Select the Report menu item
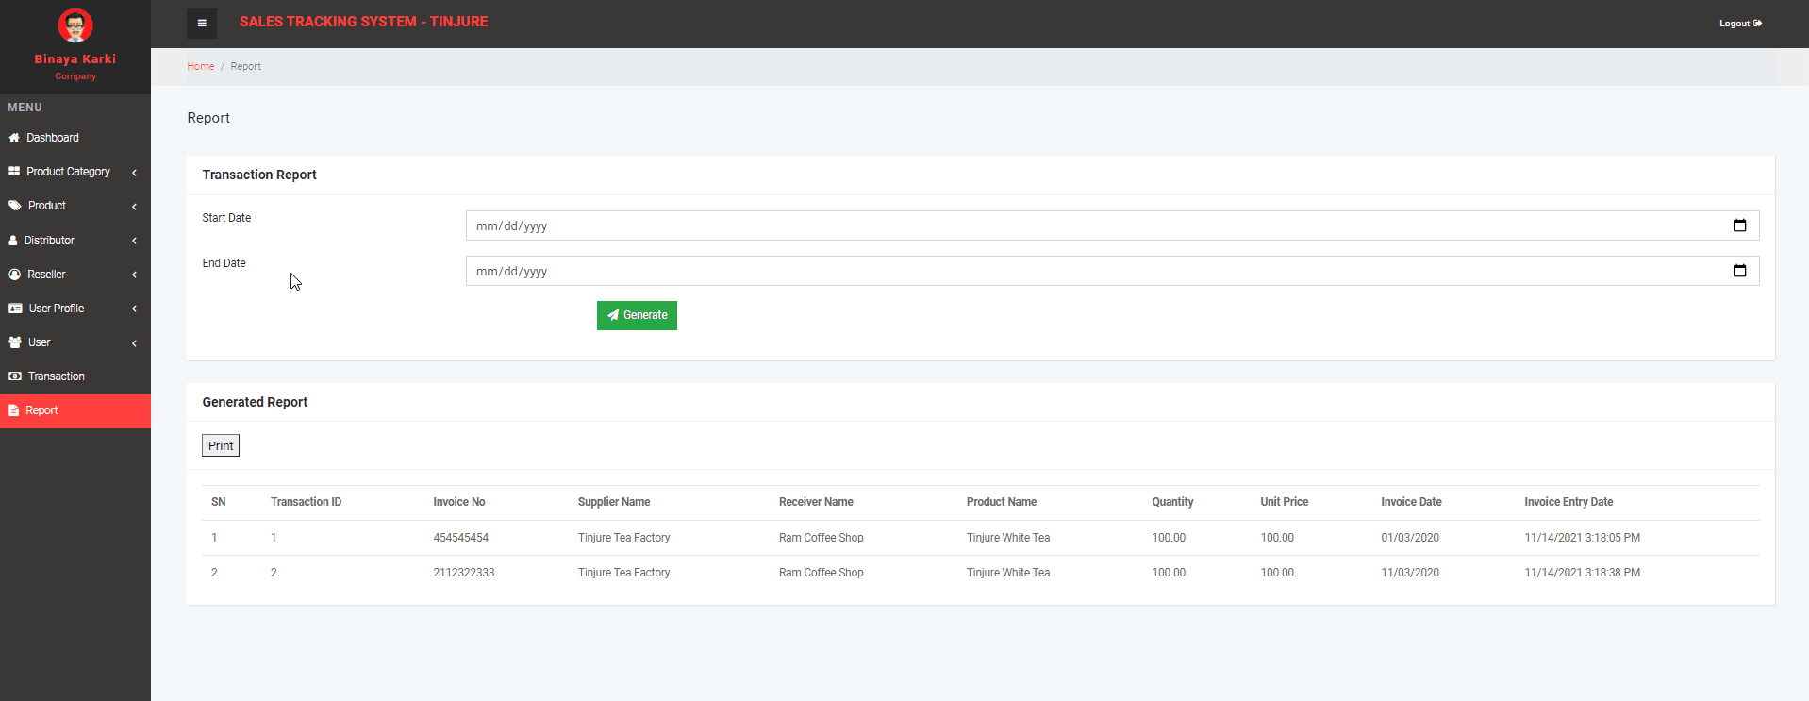1809x701 pixels. [x=75, y=410]
